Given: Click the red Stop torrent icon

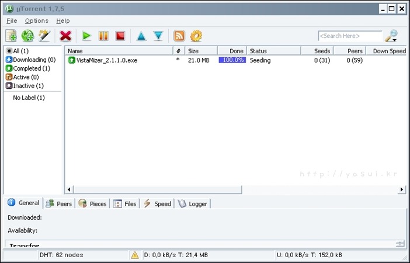Looking at the screenshot, I should (x=120, y=36).
